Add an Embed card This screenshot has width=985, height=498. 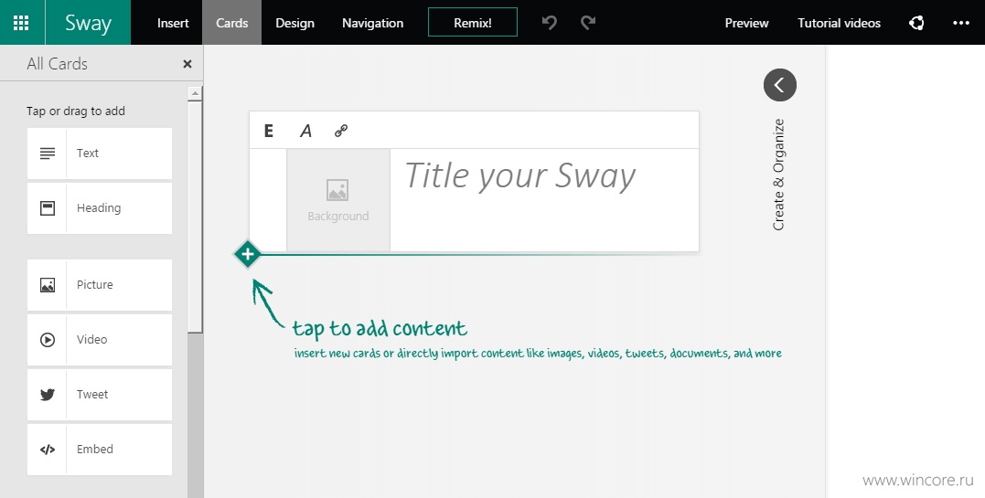[100, 449]
